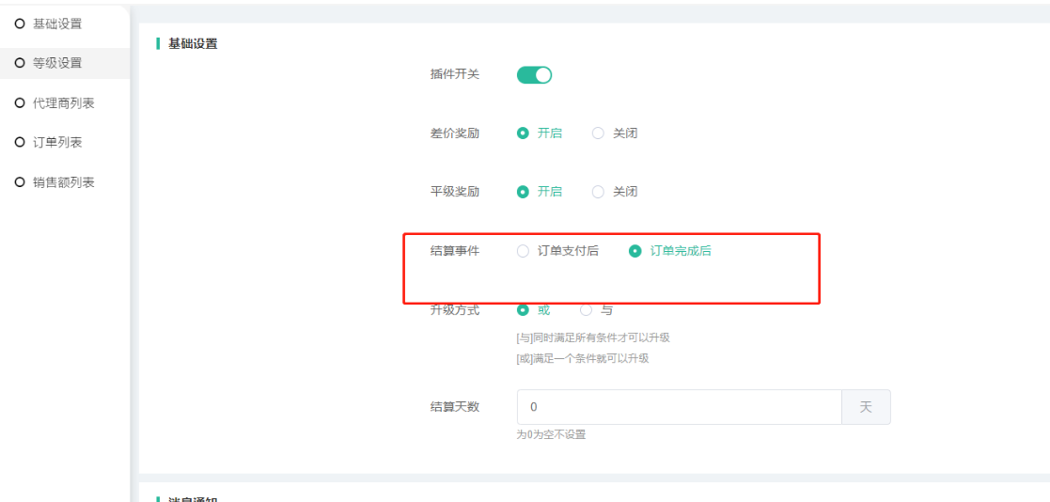Screen dimensions: 1050x502
Task: Toggle the 插件开关 switch off
Action: pyautogui.click(x=534, y=75)
